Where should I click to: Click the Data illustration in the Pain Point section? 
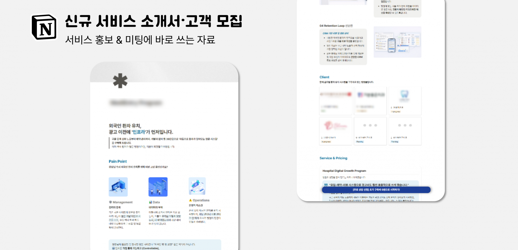158,187
